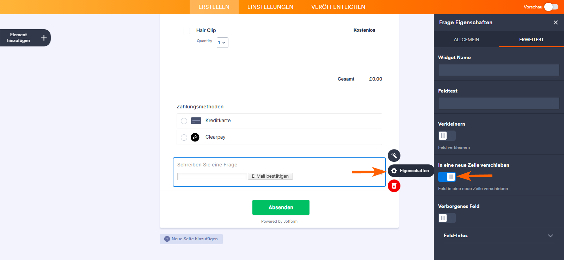Open the EINSTELLUNGEN tab

coord(270,7)
